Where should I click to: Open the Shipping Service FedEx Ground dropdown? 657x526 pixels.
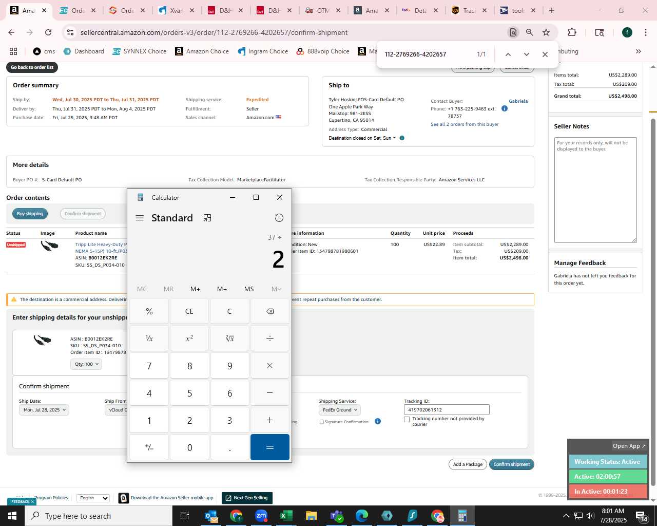point(340,410)
